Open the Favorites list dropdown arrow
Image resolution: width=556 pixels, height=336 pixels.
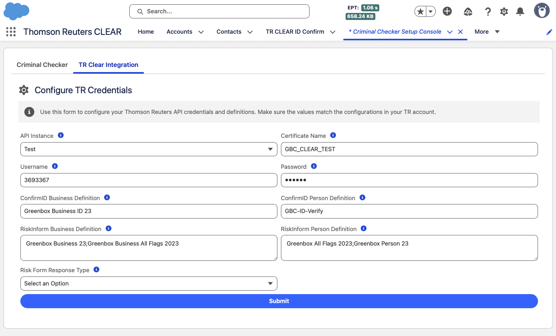pyautogui.click(x=431, y=12)
